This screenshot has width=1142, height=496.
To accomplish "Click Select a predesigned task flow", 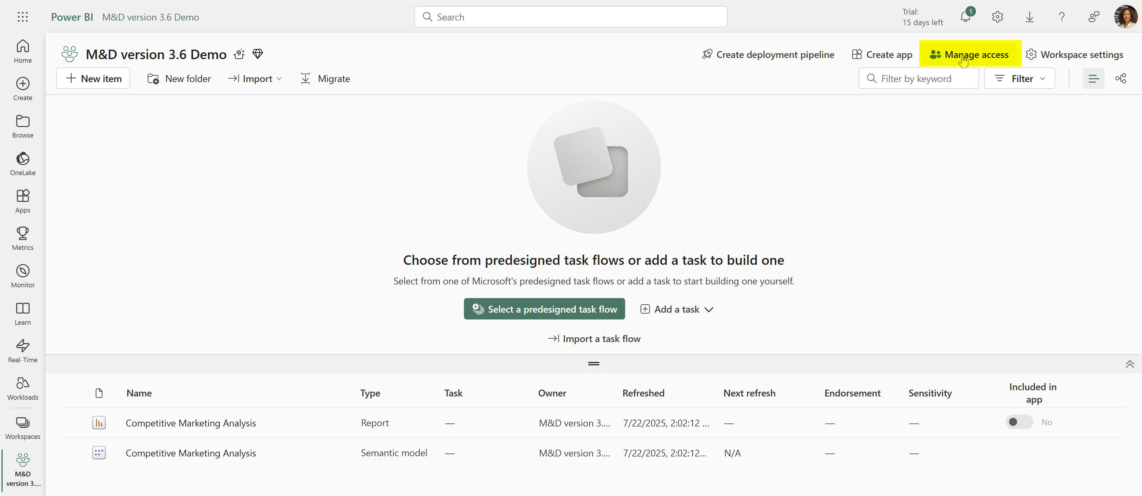I will 544,309.
